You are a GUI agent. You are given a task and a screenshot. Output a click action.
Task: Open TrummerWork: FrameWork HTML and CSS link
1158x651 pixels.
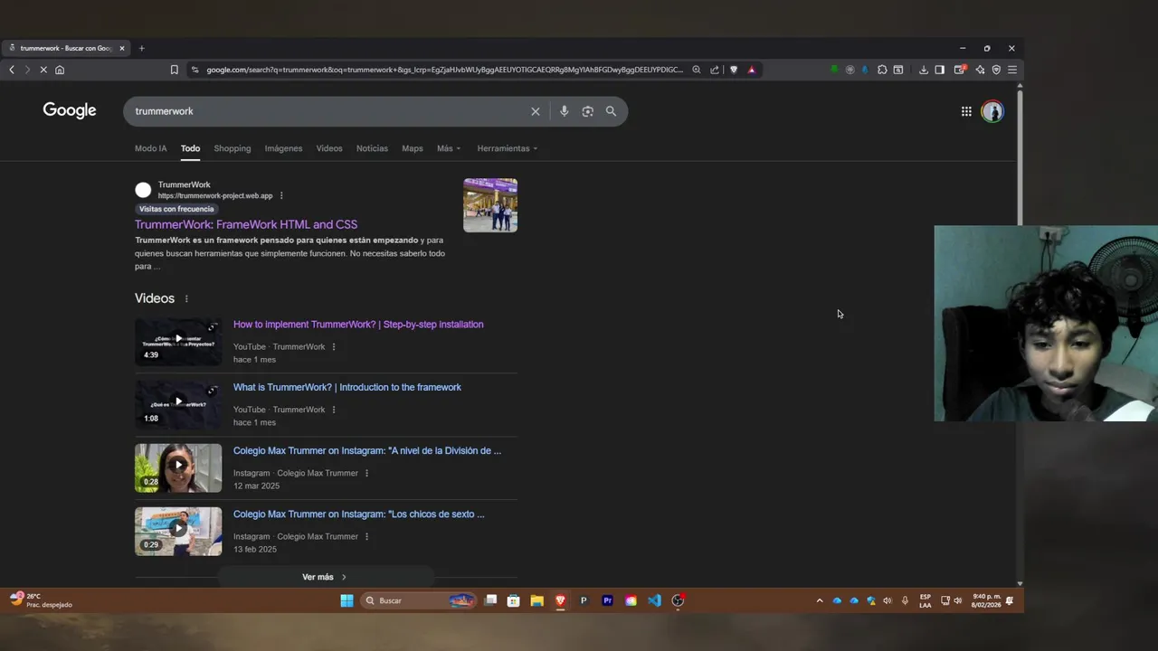pyautogui.click(x=246, y=224)
